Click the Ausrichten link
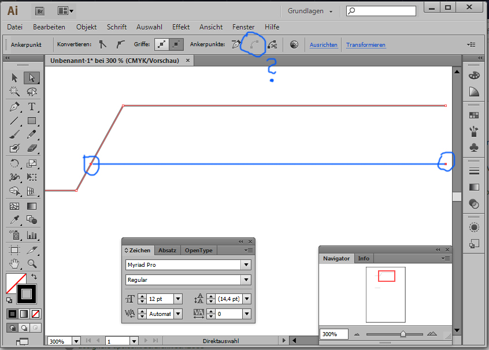This screenshot has width=489, height=350. 323,45
